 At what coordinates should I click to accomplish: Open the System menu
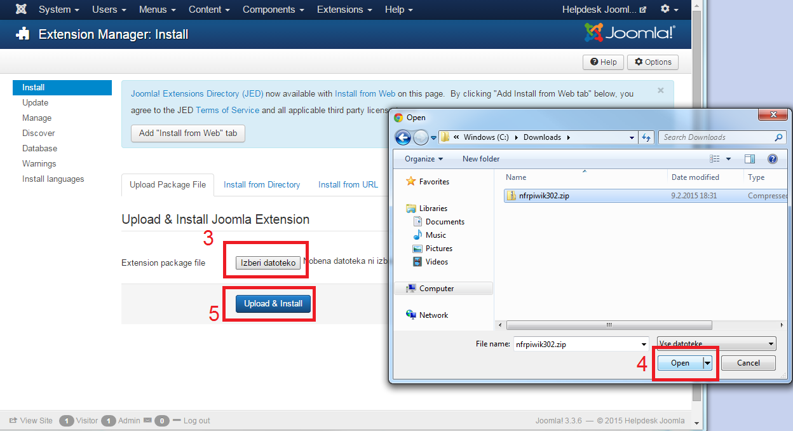pyautogui.click(x=59, y=10)
